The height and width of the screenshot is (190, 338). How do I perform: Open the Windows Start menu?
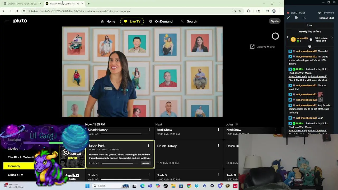point(87,186)
